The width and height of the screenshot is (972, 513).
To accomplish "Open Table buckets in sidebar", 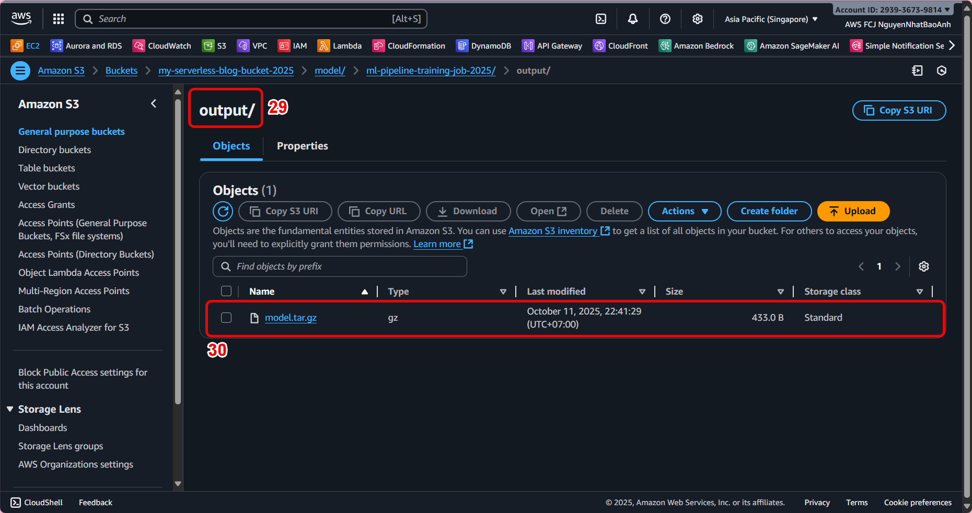I will [47, 168].
